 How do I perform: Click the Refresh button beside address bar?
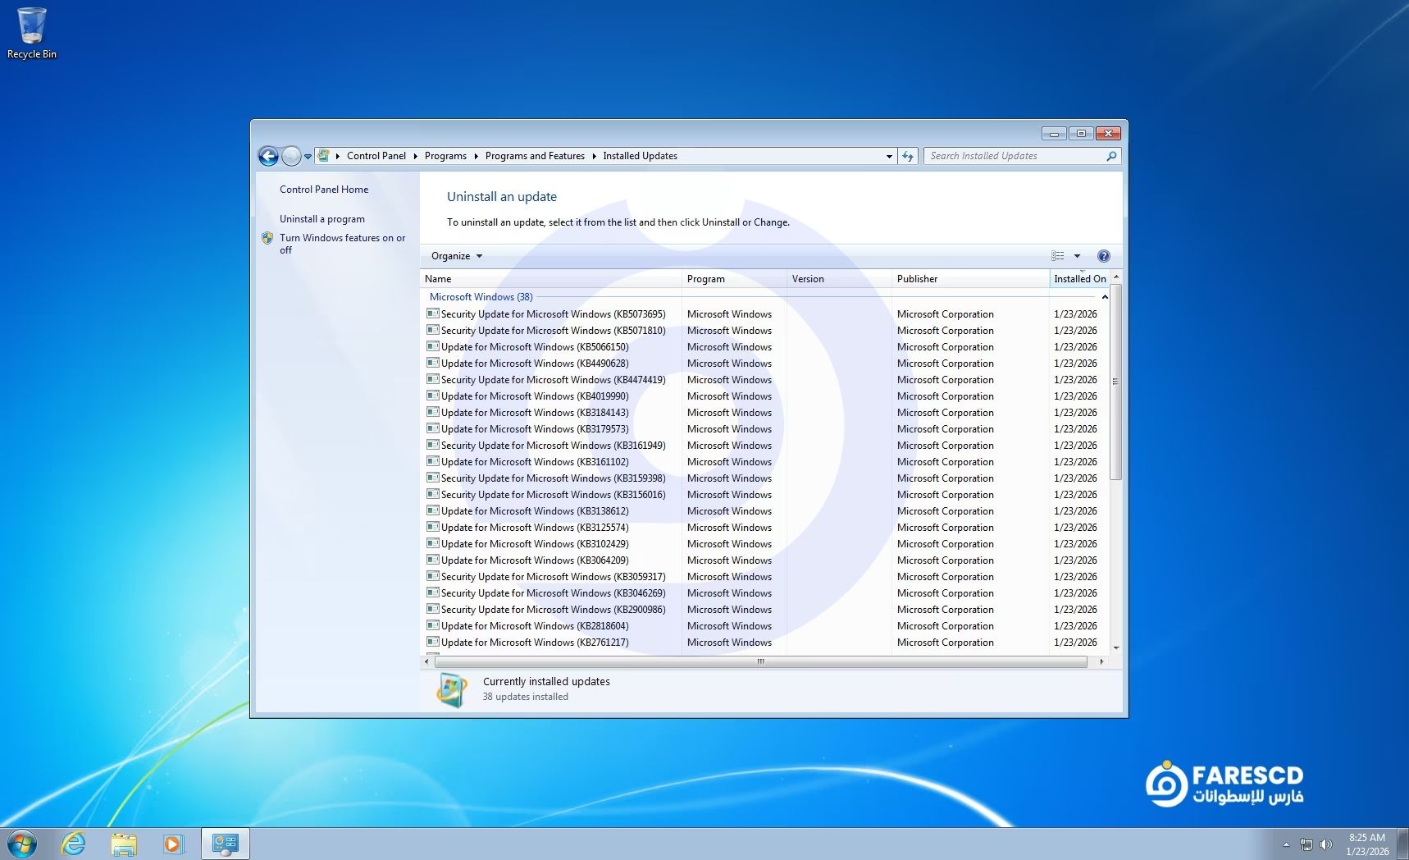(x=908, y=156)
